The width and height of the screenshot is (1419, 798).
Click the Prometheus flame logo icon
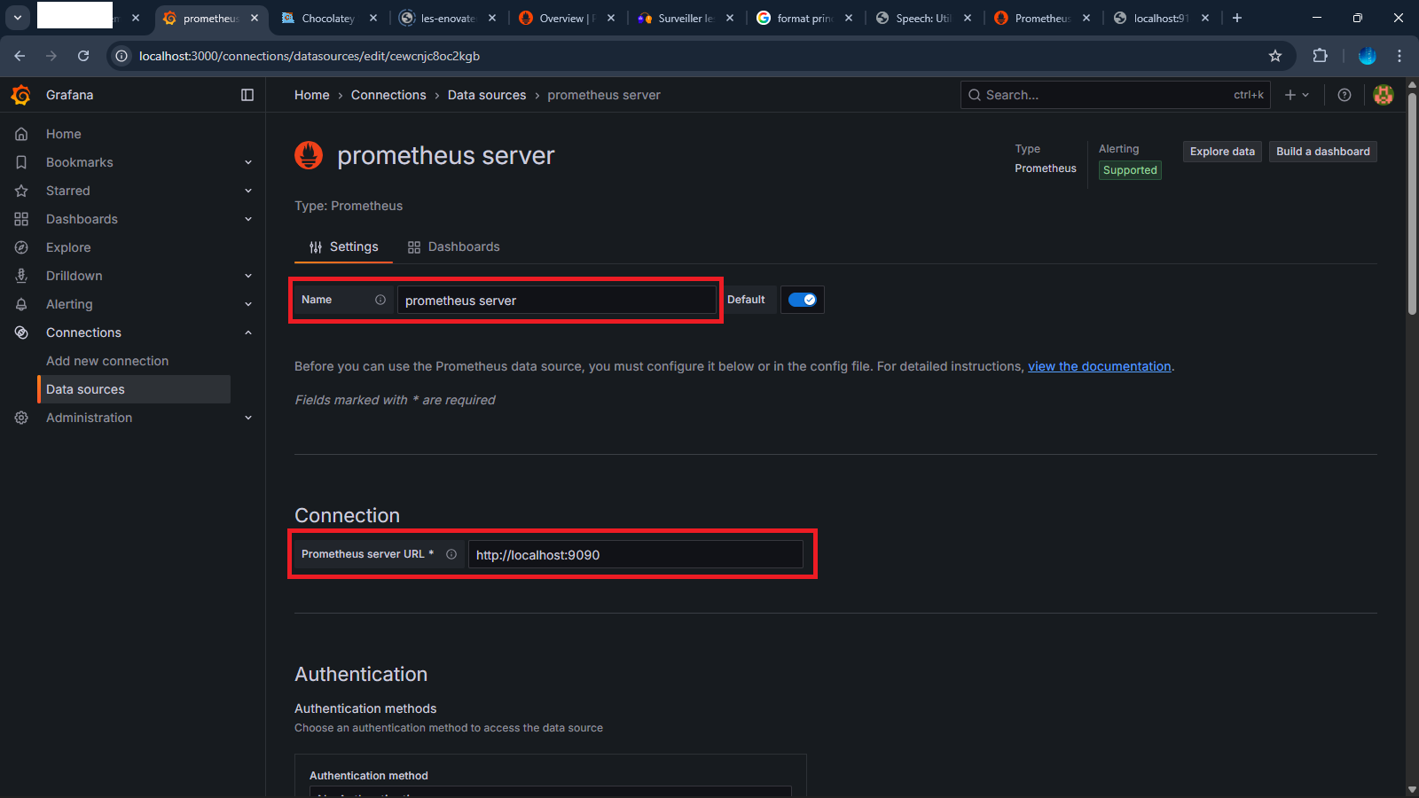click(x=309, y=155)
